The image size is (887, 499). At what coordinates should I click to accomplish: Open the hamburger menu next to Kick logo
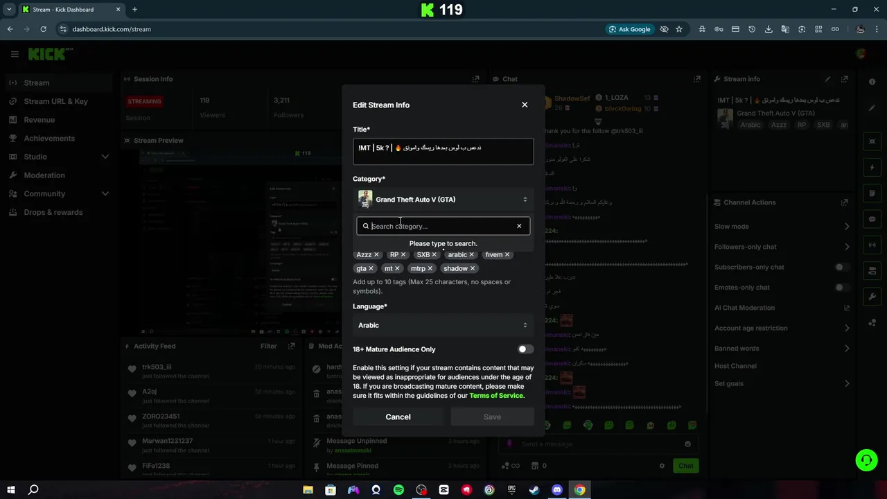point(14,54)
